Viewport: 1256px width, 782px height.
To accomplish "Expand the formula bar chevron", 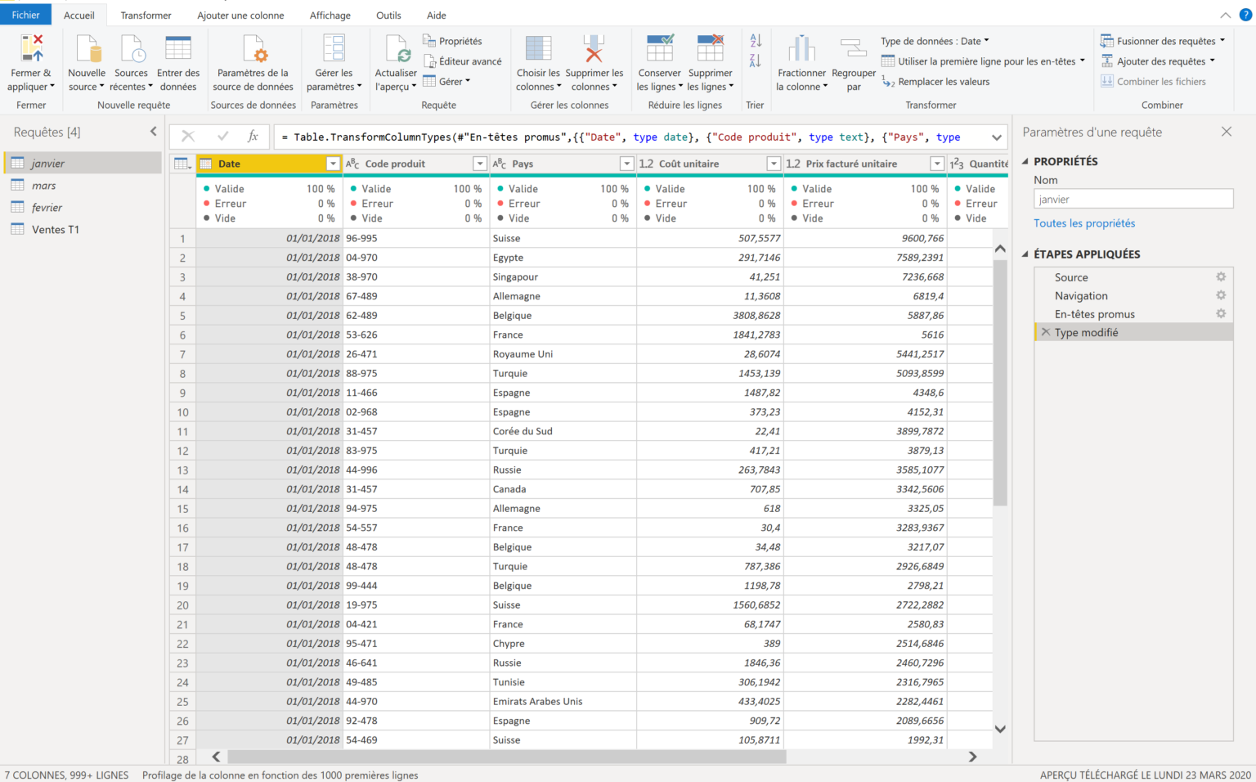I will [x=997, y=137].
